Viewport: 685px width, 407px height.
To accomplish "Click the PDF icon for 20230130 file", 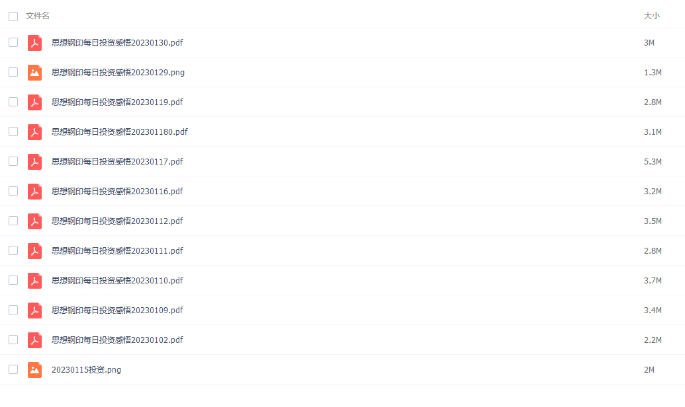I will click(x=34, y=43).
